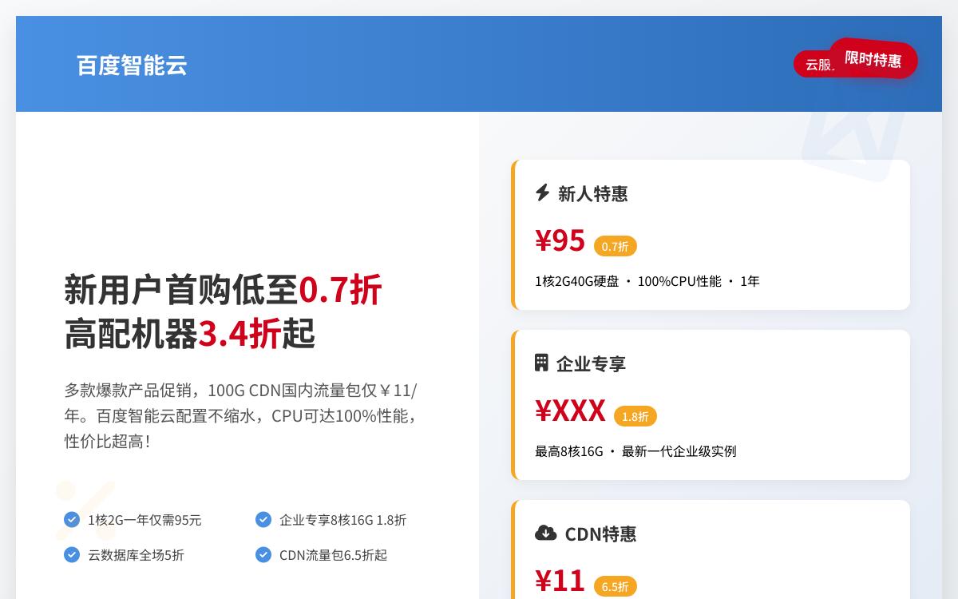
Task: Open the 企业专享 offer card title
Action: [x=591, y=363]
